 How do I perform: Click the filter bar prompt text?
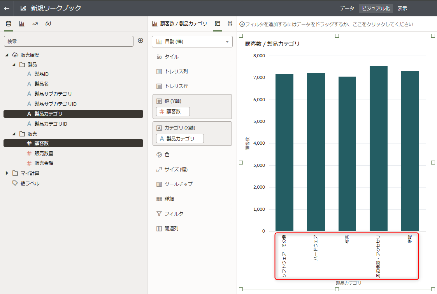point(329,24)
